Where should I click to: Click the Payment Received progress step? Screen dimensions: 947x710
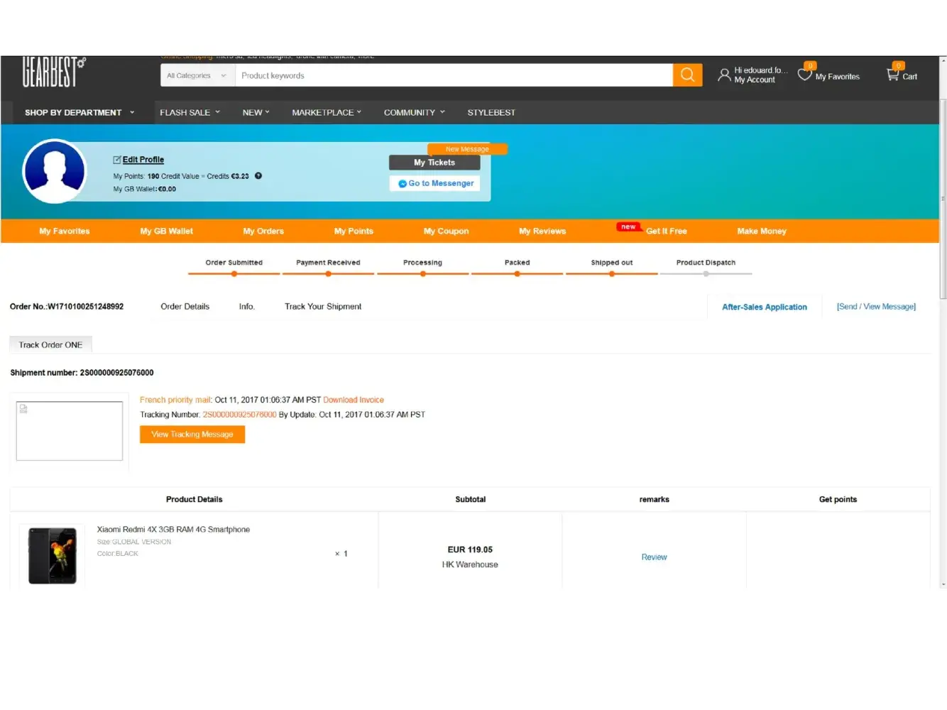328,268
